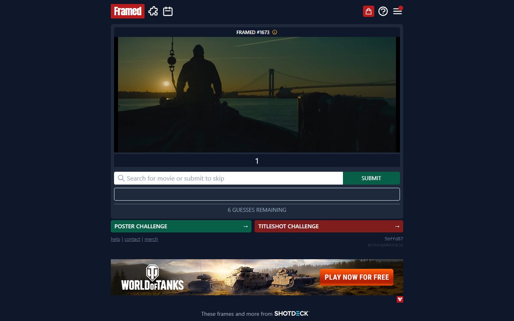Click the Framed logo
514x321 pixels.
coord(128,11)
